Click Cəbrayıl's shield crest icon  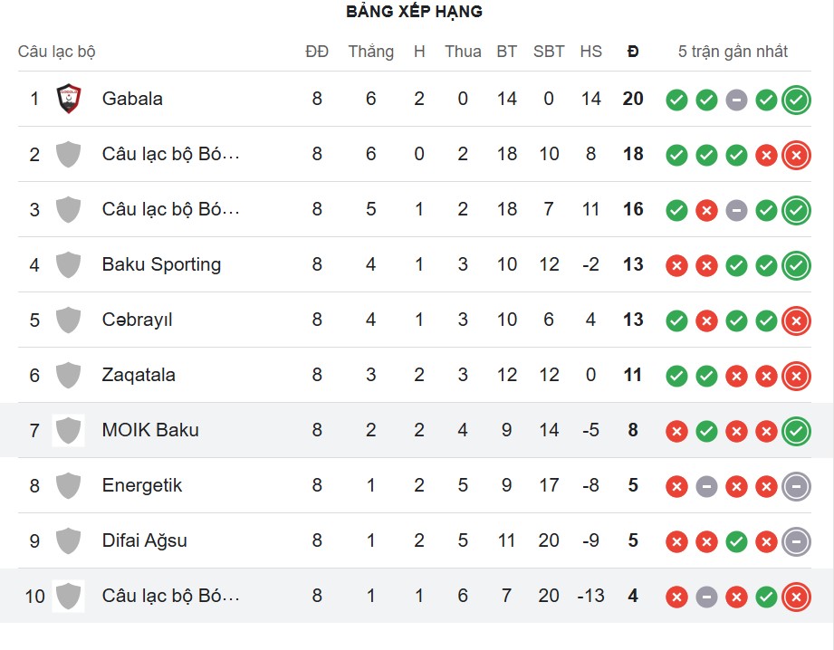coord(69,320)
